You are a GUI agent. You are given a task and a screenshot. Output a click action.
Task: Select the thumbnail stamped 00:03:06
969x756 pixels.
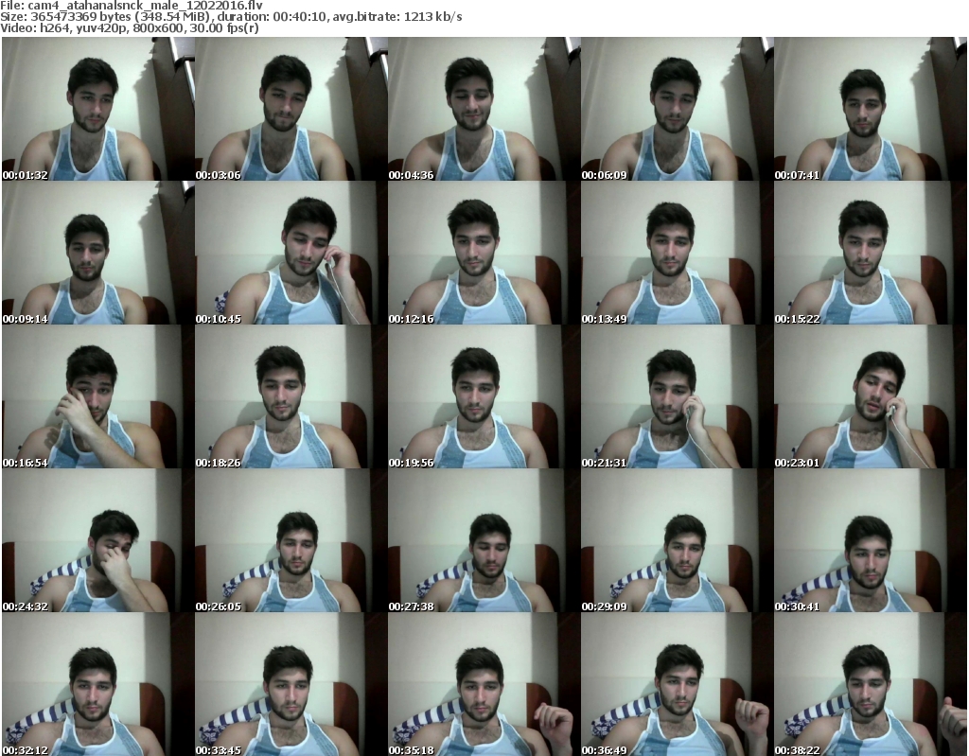[x=291, y=109]
